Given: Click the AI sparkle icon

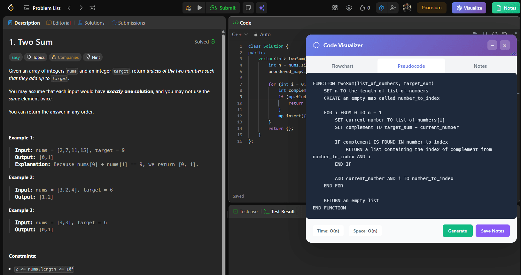Looking at the screenshot, I should 262,8.
